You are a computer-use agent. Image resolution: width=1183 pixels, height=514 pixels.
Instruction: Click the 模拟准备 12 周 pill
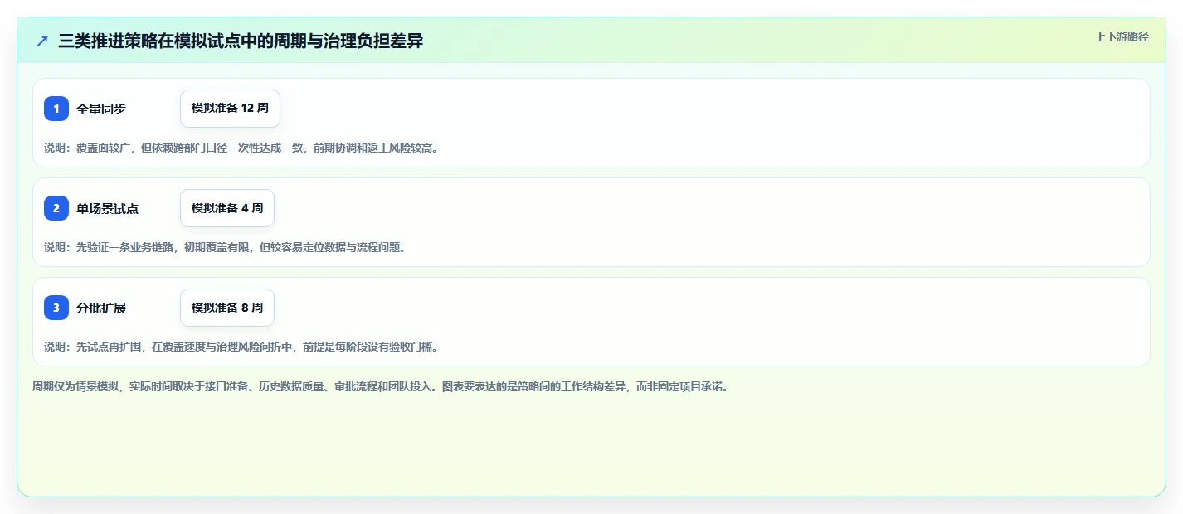230,109
